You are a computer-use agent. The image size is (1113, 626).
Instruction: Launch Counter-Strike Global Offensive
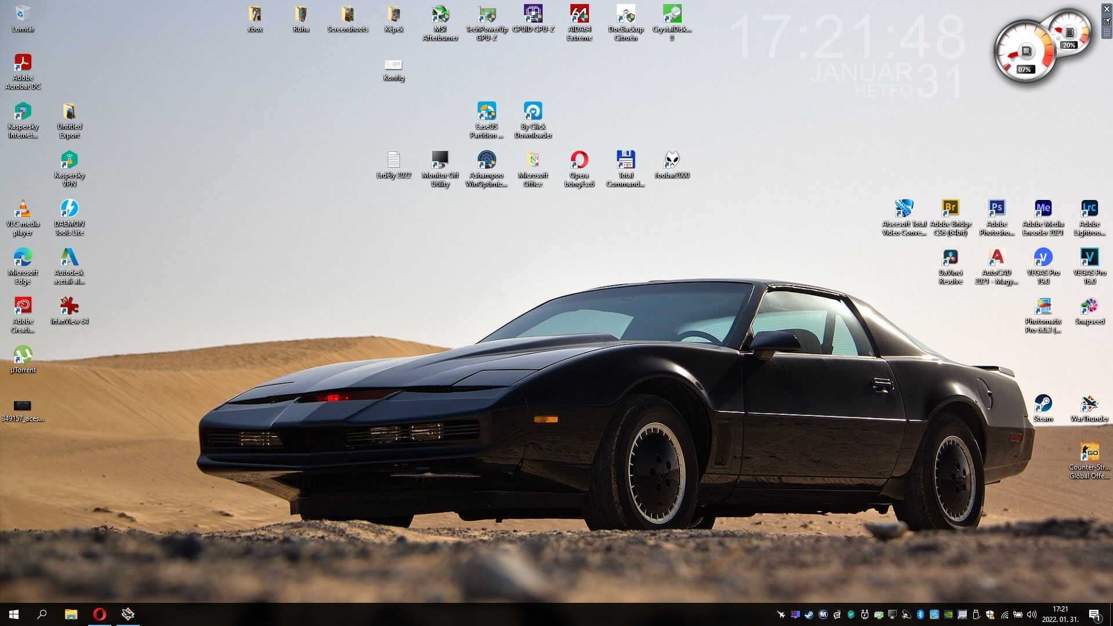pyautogui.click(x=1089, y=461)
